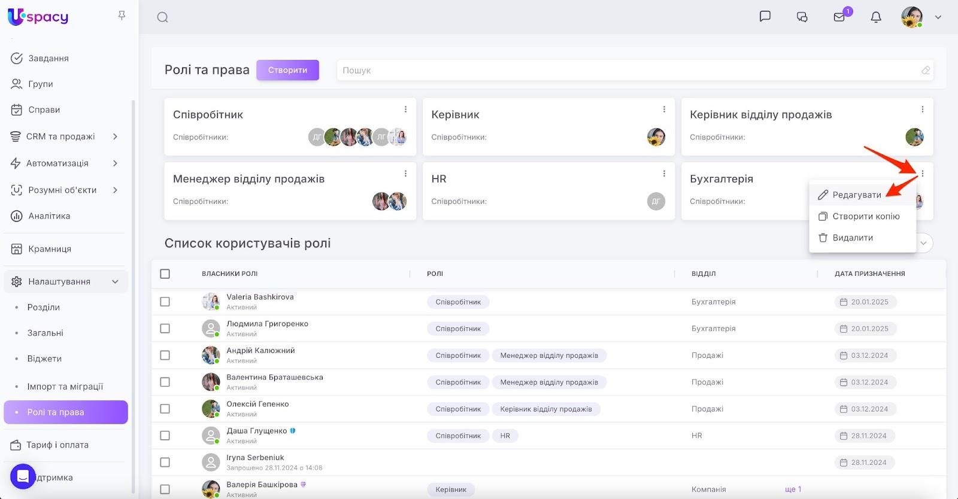Select Видалити in the context menu
958x499 pixels.
pyautogui.click(x=852, y=238)
